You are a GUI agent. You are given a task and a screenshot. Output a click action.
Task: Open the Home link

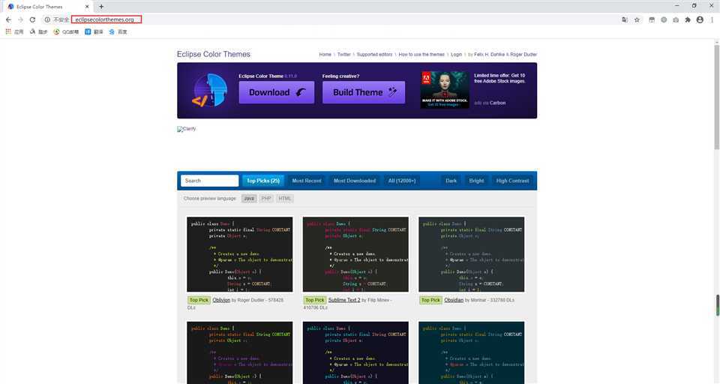click(325, 54)
